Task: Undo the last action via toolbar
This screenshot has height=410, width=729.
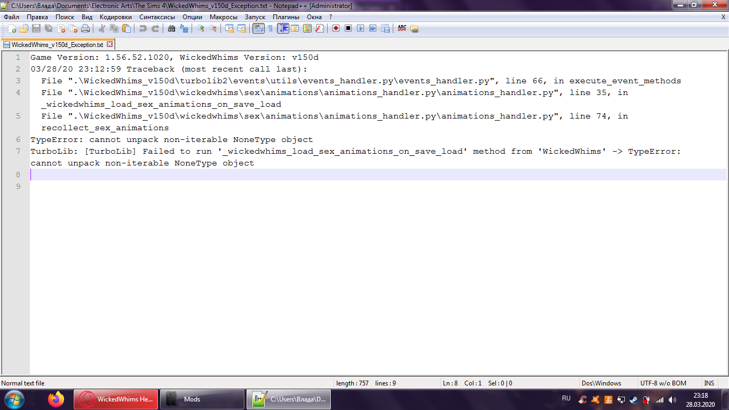Action: 142,28
